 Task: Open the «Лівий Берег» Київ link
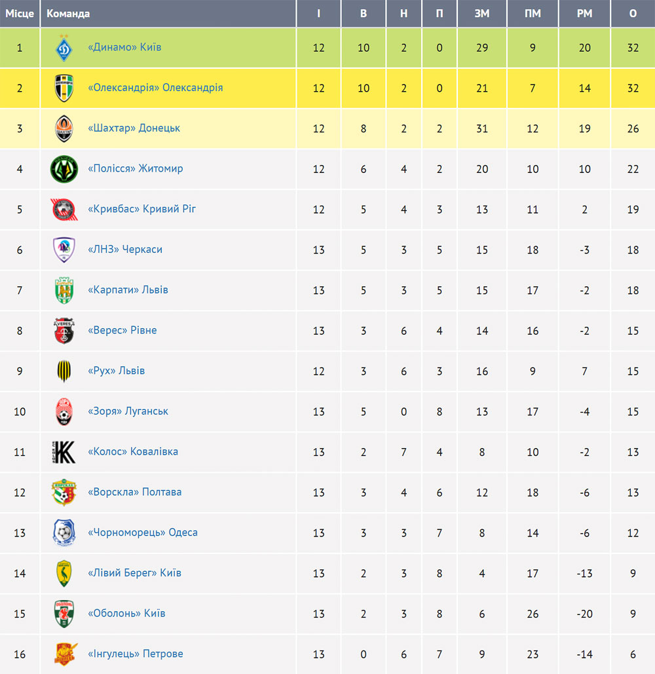click(x=134, y=572)
